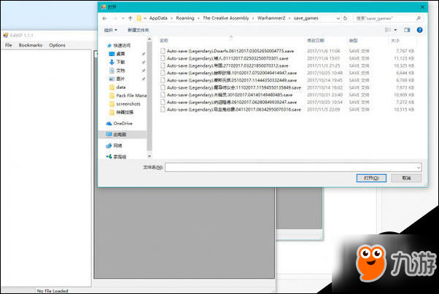Image resolution: width=439 pixels, height=294 pixels.
Task: Click the Cancel (取消) button
Action: (406, 178)
